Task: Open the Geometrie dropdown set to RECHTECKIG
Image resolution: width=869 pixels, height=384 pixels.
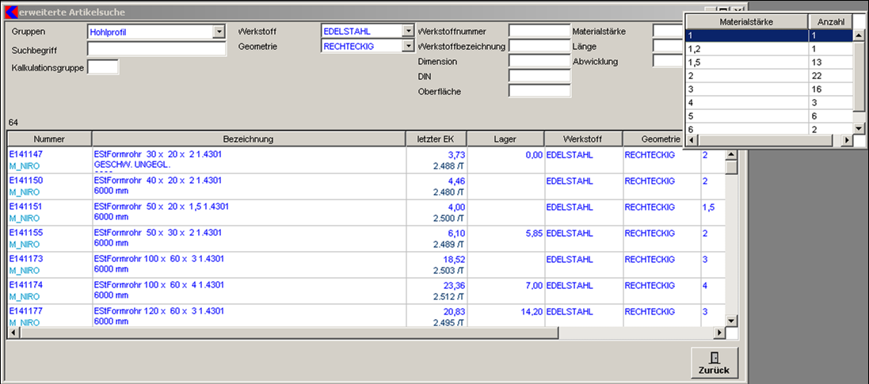Action: point(408,47)
